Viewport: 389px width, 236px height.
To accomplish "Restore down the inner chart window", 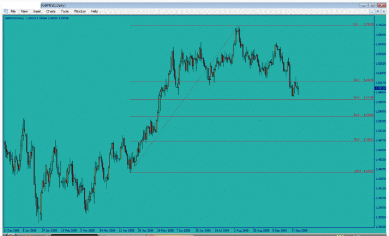I will 378,12.
